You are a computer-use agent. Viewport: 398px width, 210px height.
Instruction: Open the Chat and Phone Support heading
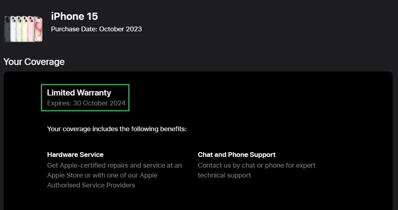[x=237, y=155]
